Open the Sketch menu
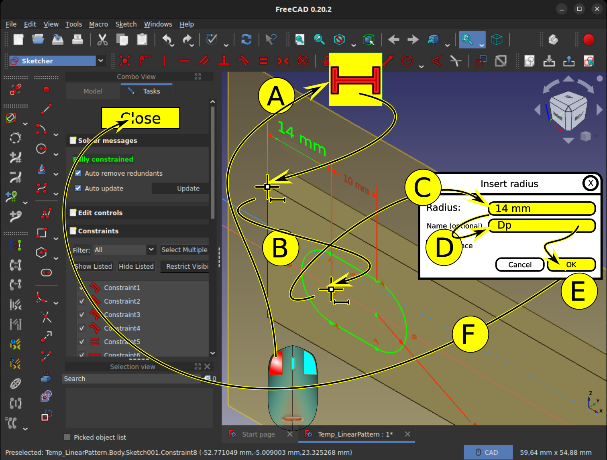Screen dimensions: 607x460 (126, 24)
